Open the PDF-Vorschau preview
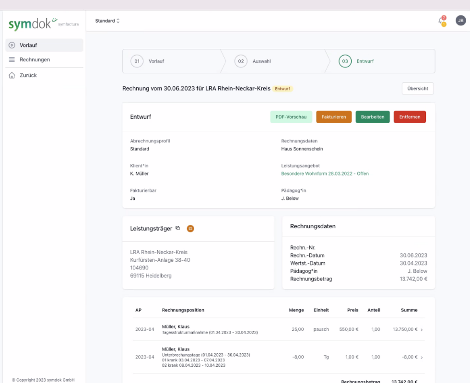The height and width of the screenshot is (383, 470). [x=291, y=117]
